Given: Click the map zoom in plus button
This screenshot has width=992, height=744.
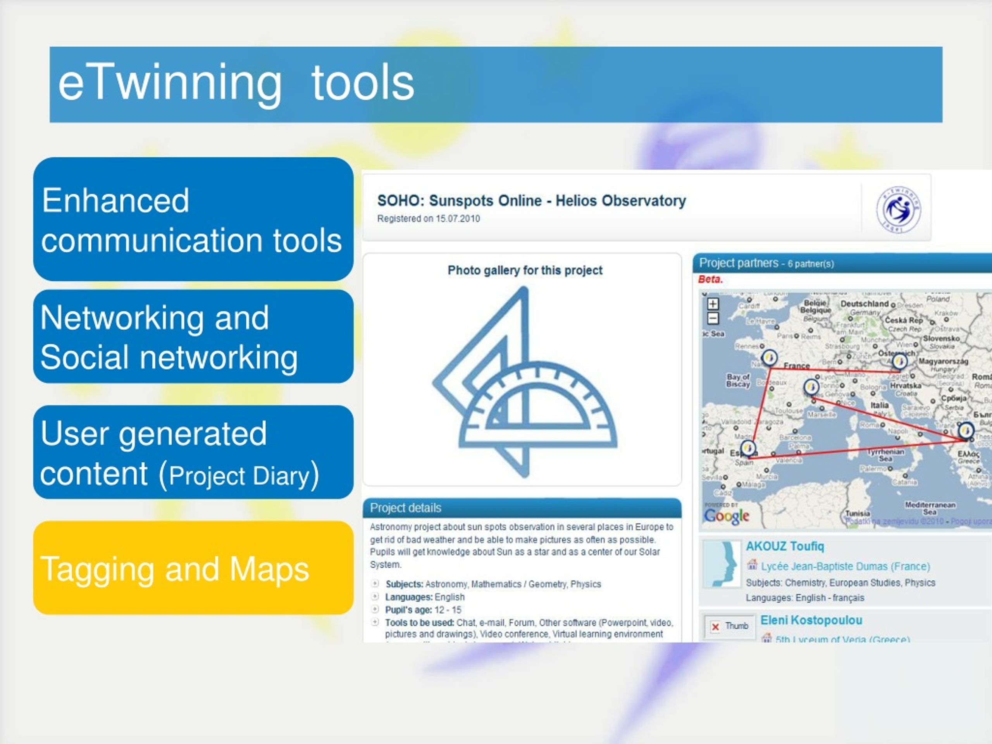Looking at the screenshot, I should [x=713, y=304].
